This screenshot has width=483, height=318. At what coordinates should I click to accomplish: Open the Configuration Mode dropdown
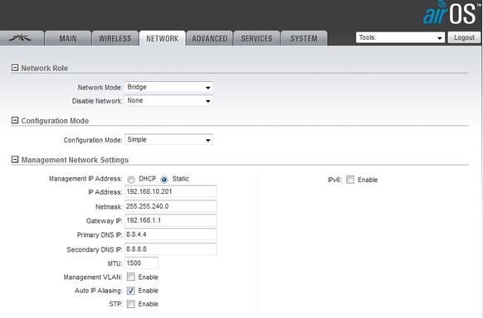[x=168, y=139]
